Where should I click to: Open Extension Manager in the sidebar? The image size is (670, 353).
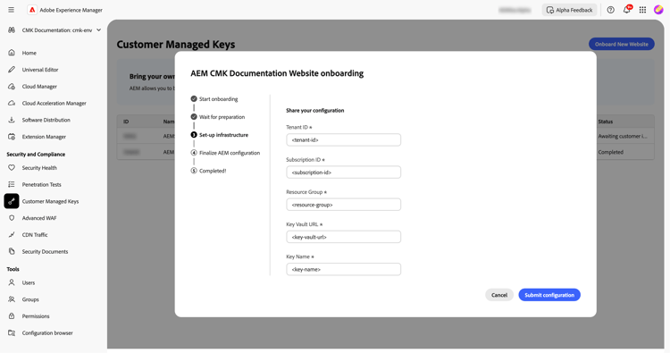(x=44, y=137)
